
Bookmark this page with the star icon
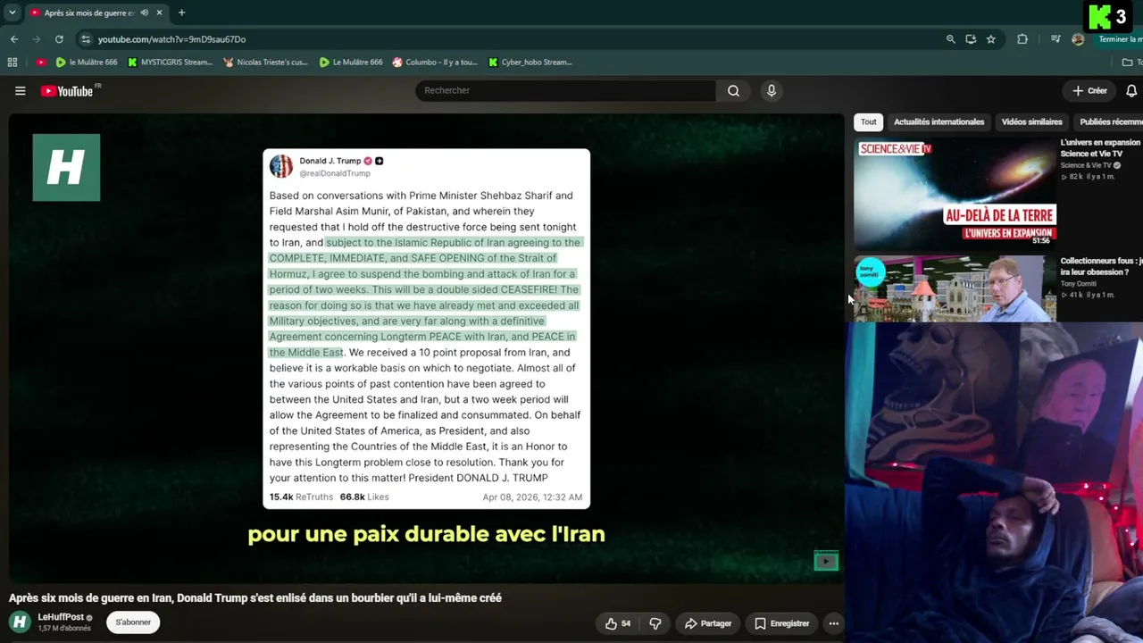click(x=991, y=39)
